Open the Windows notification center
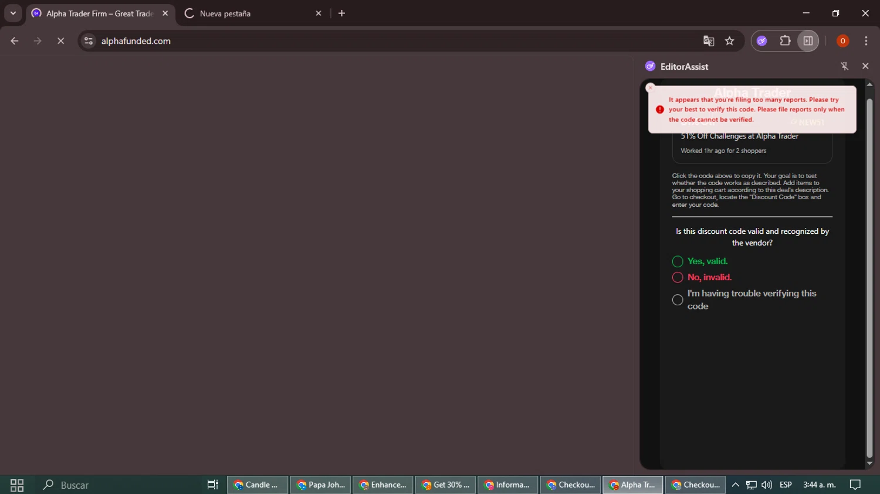Image resolution: width=880 pixels, height=494 pixels. coord(855,485)
